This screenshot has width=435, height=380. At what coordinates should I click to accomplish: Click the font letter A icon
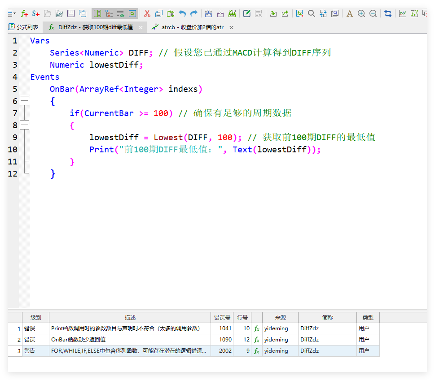(x=350, y=13)
